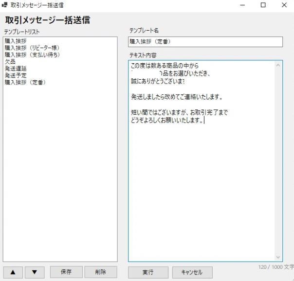Click the text area scrollbar up arrow
The height and width of the screenshot is (281, 294).
(x=278, y=65)
